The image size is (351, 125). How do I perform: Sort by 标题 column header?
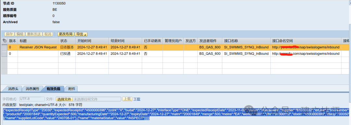point(38,41)
